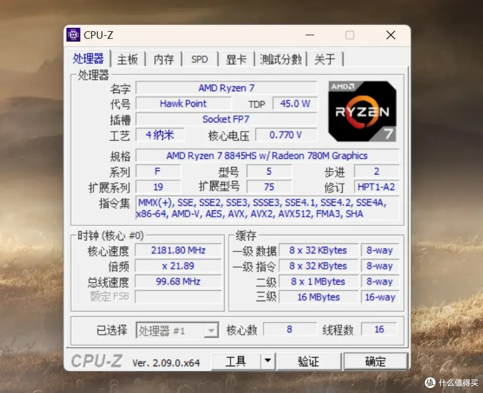This screenshot has height=393, width=483.
Task: Click the name field showing AMD Ryzen 7
Action: tap(226, 88)
